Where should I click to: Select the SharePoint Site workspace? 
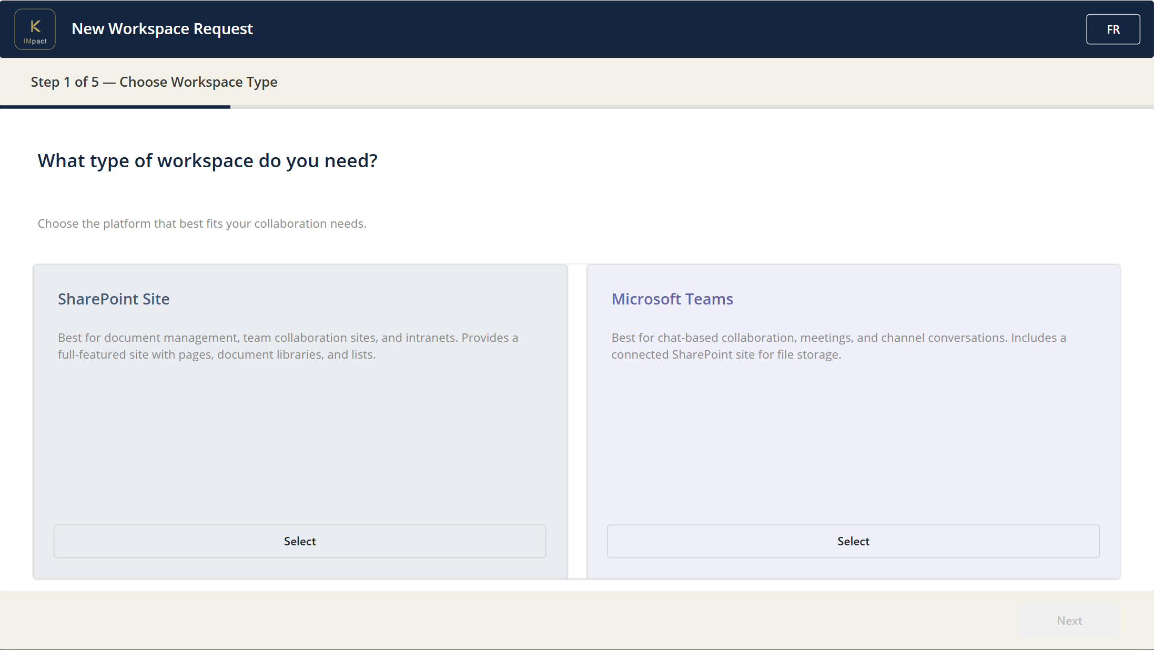click(300, 541)
